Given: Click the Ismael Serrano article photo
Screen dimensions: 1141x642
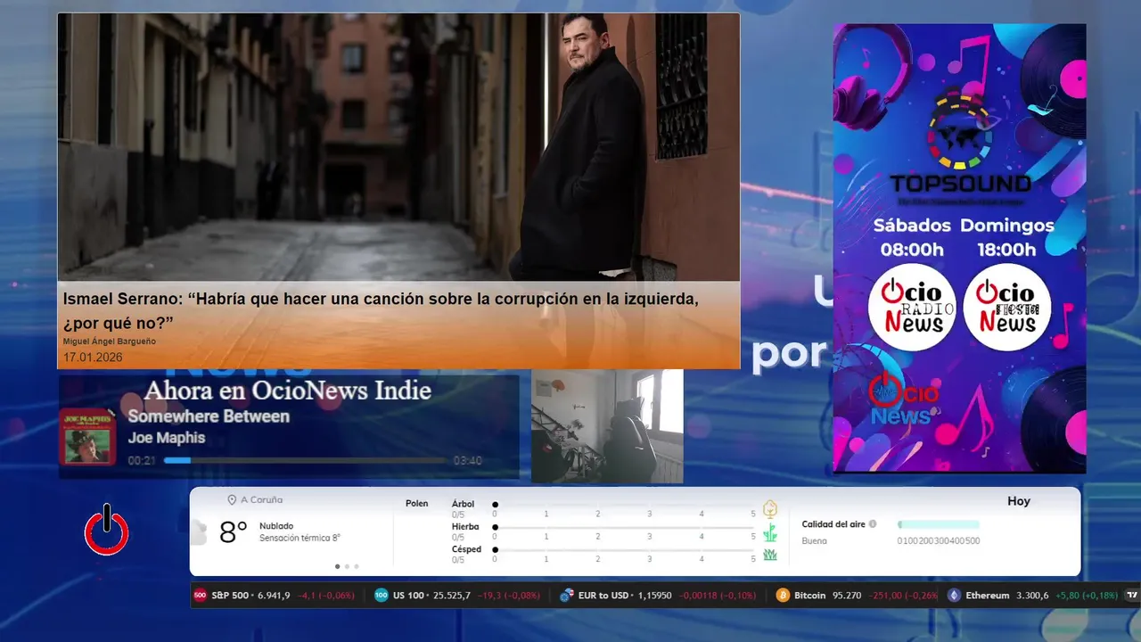Looking at the screenshot, I should (398, 147).
